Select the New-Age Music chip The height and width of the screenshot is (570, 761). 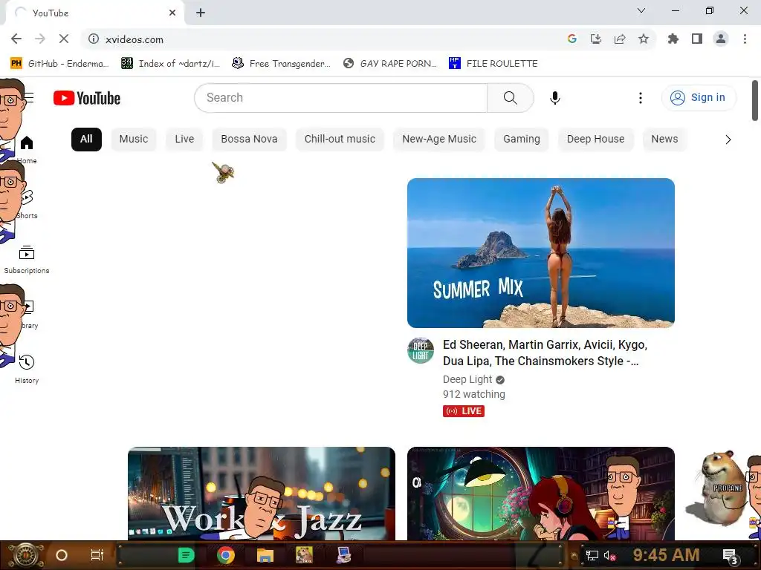tap(439, 139)
